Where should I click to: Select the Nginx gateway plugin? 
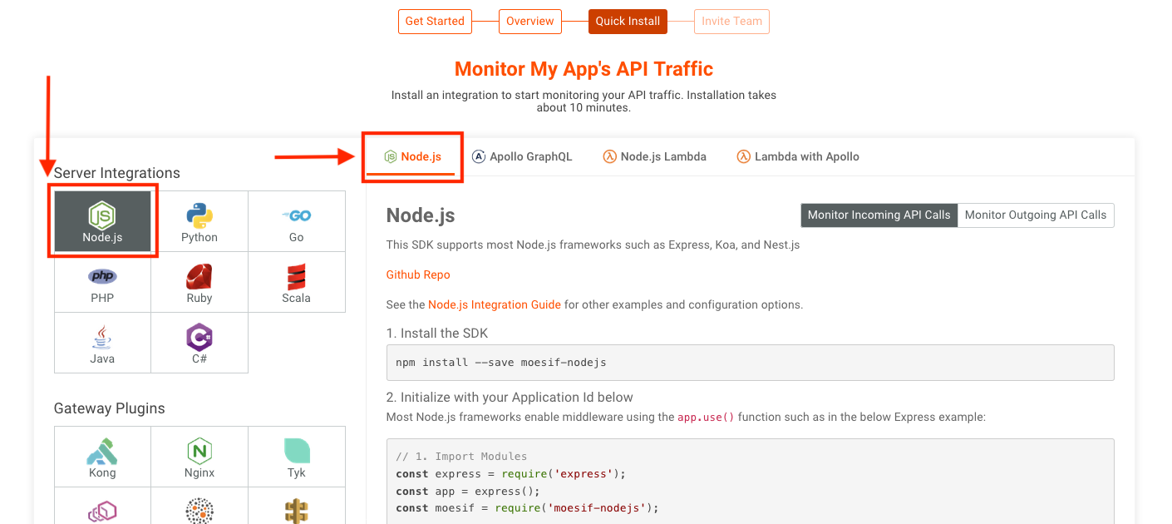pos(199,456)
